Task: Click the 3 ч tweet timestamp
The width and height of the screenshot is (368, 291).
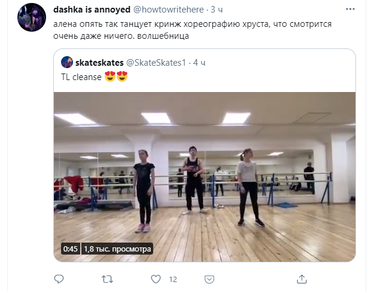Action: pos(217,10)
